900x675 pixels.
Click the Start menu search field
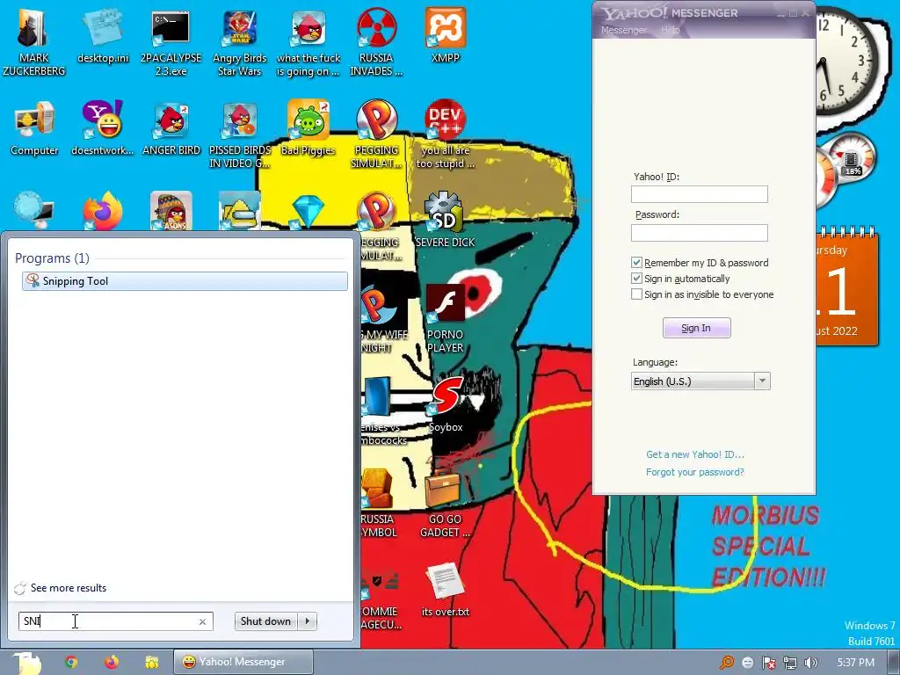pyautogui.click(x=115, y=621)
